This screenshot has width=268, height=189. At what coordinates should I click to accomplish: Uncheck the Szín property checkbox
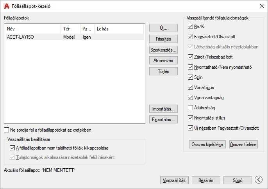click(190, 77)
